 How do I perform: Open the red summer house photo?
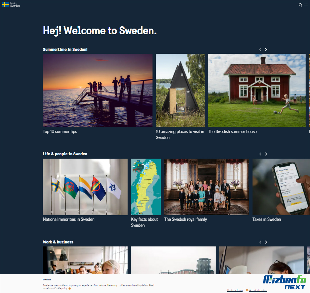pos(257,90)
